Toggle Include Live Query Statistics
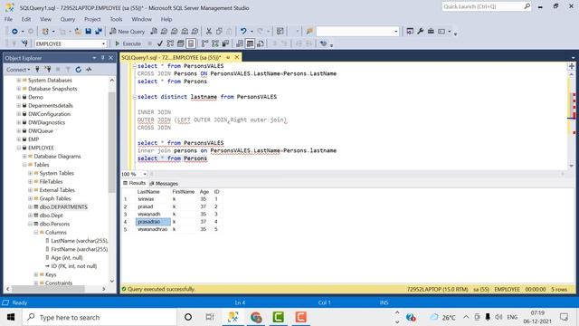579x326 pixels. (215, 43)
